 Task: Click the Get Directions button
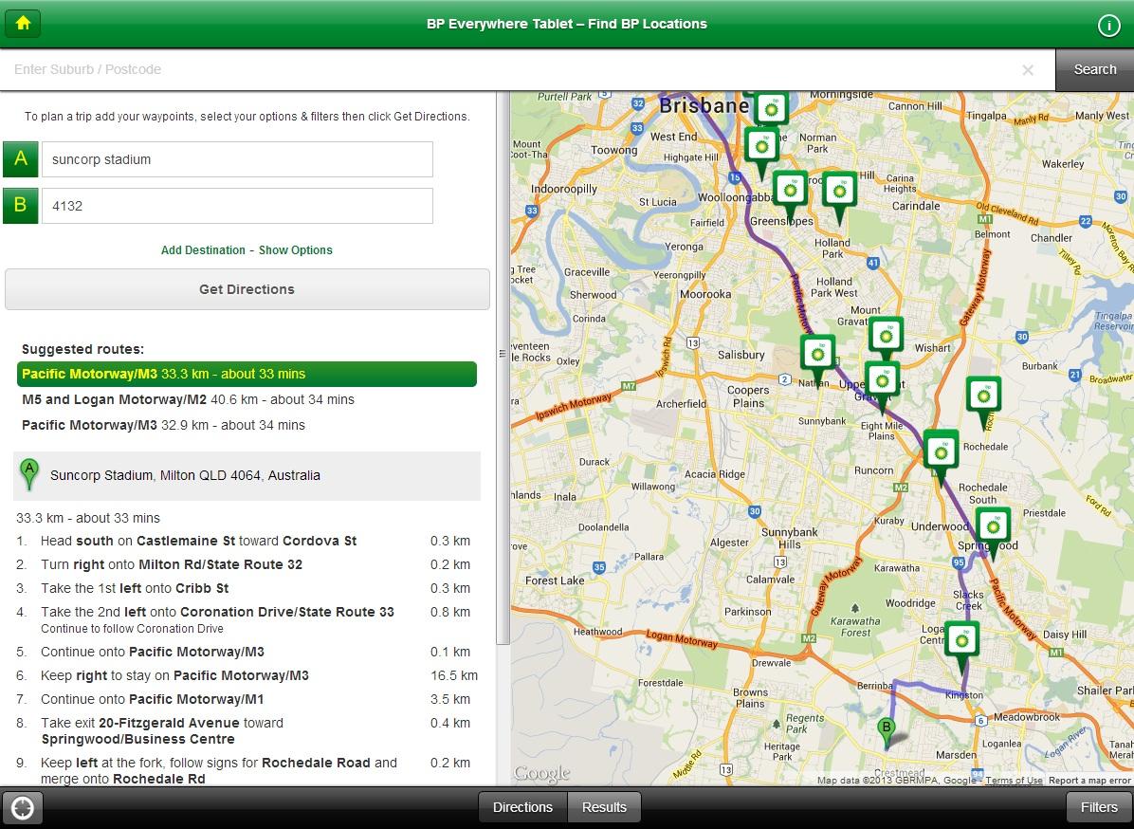tap(247, 289)
